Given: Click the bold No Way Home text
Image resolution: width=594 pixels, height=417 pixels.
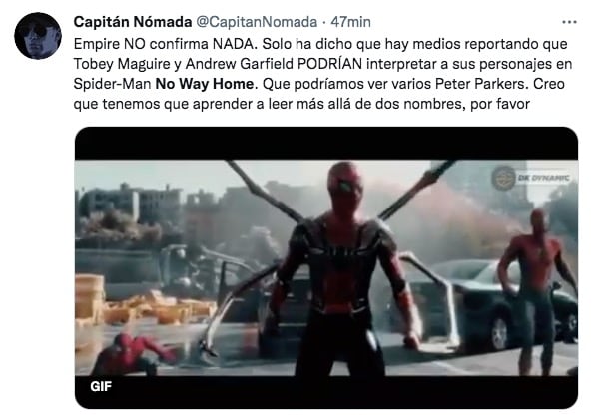Looking at the screenshot, I should pos(205,84).
